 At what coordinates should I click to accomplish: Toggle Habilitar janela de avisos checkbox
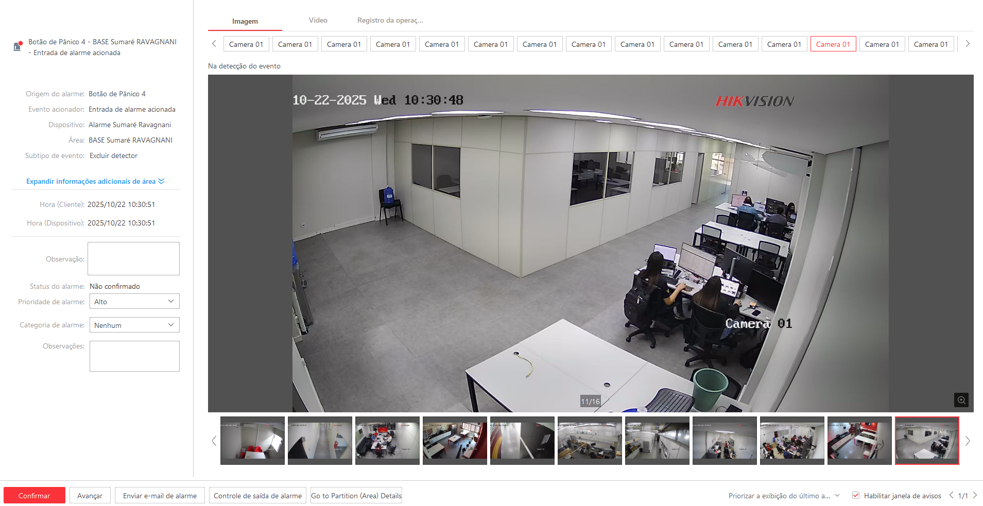(856, 495)
